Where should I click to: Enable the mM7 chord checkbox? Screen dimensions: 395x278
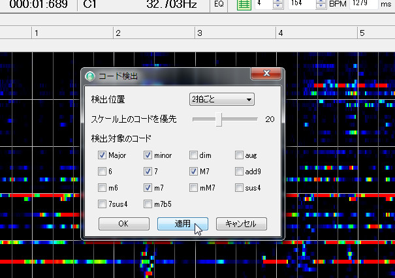click(193, 187)
